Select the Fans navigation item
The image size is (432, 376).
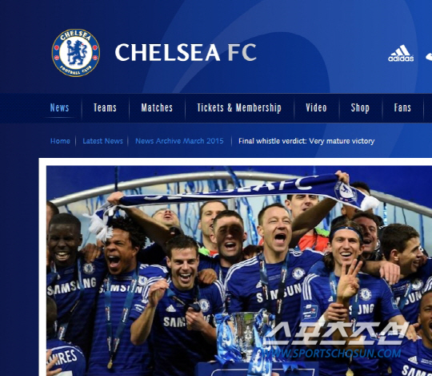(402, 107)
